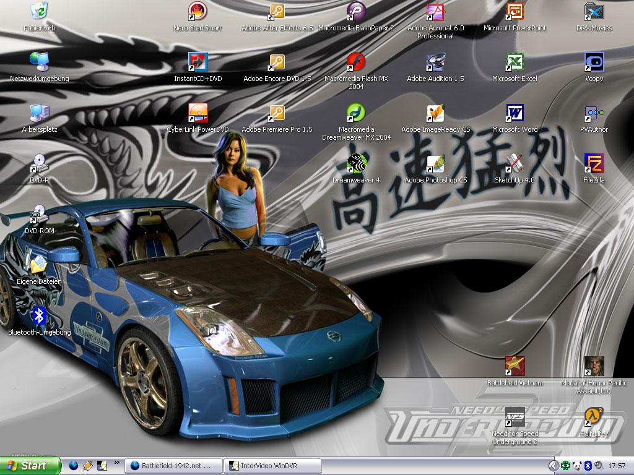Switch to InterVideo WinDVR taskbar window

point(273,466)
